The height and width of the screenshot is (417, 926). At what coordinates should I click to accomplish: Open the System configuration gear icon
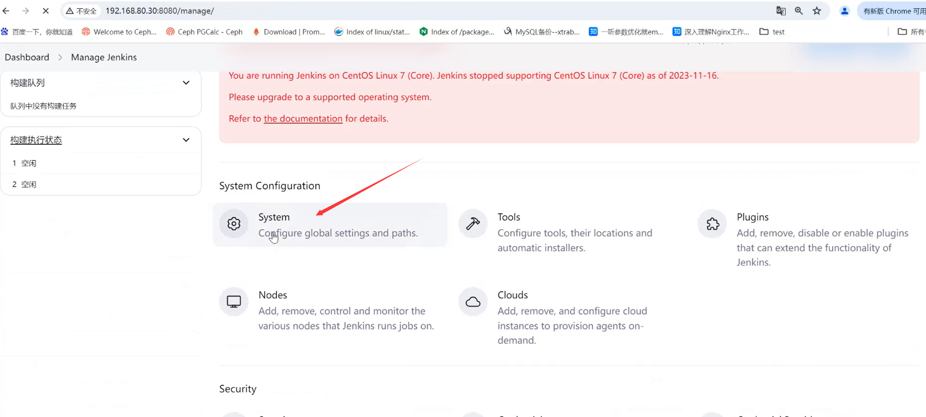coord(234,224)
